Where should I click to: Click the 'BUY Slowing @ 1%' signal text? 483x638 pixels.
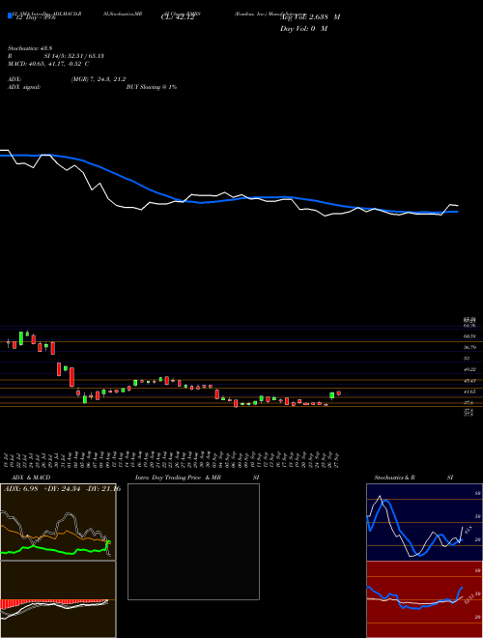coord(152,87)
